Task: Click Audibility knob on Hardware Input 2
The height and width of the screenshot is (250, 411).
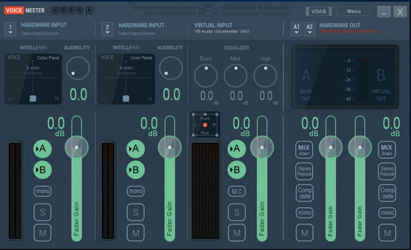Action: (171, 68)
